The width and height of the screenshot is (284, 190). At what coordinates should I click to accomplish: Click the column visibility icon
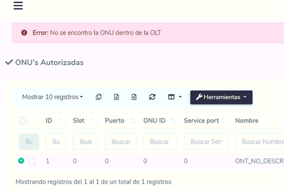[171, 97]
